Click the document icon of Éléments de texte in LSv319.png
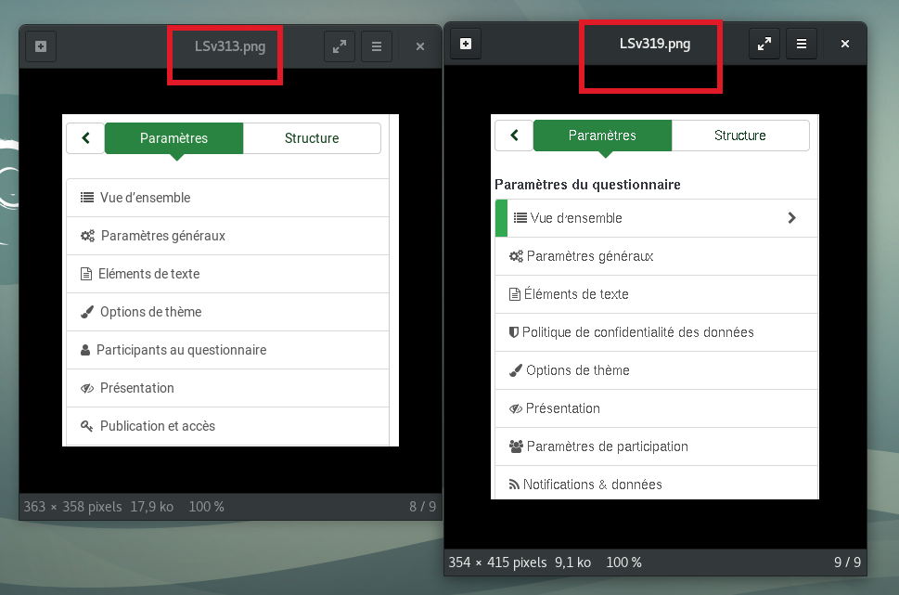 515,294
